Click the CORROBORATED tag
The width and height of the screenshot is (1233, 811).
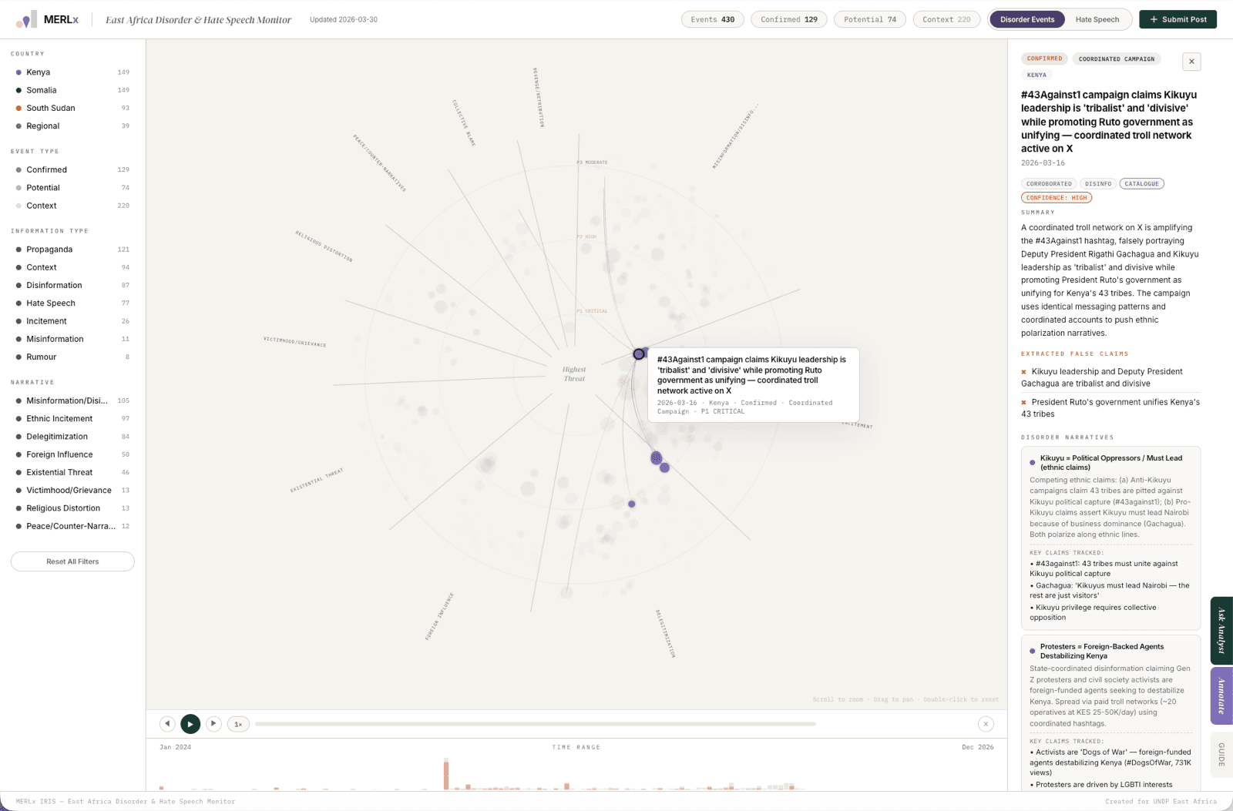point(1049,184)
